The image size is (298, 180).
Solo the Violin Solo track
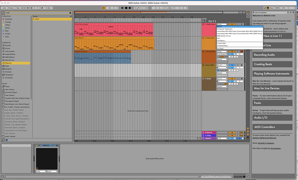click(238, 24)
